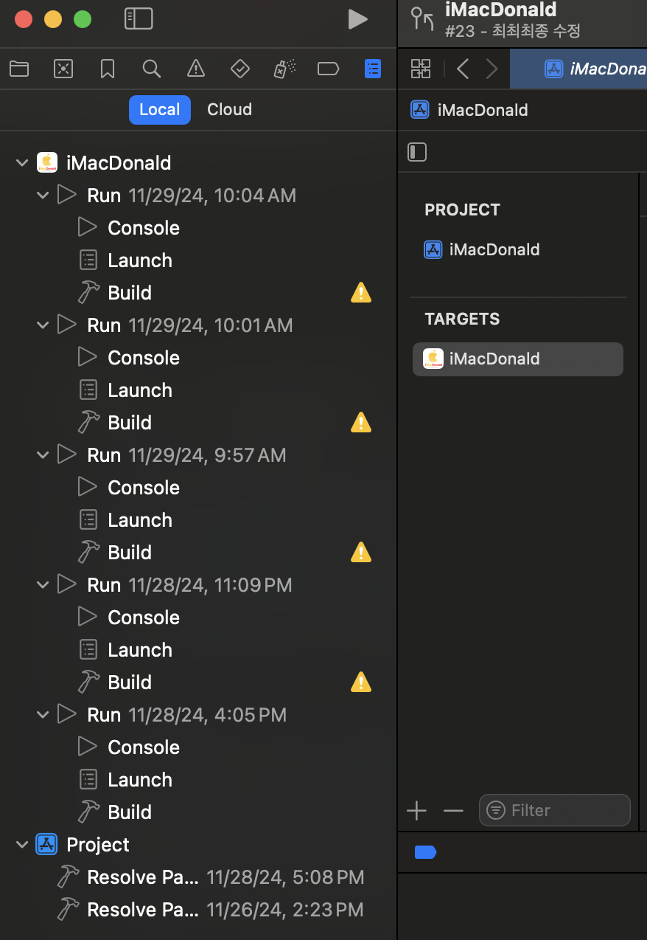Open the Test navigator diamond icon

click(x=239, y=69)
